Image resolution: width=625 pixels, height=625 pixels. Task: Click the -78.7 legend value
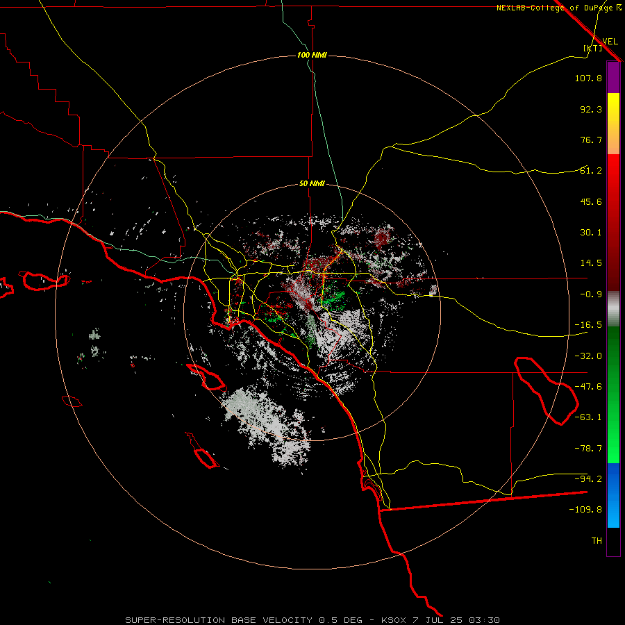pos(588,449)
